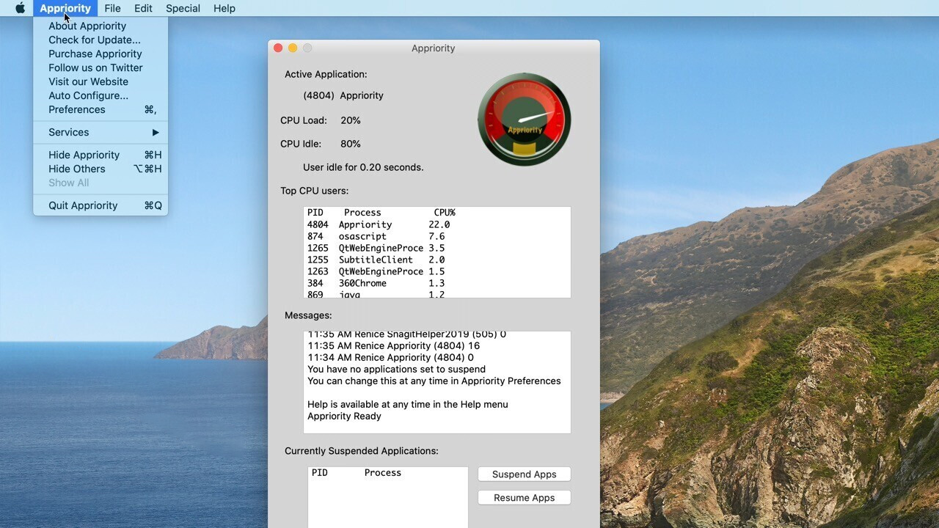939x528 pixels.
Task: Hide Appriority using the menu entry
Action: (x=83, y=155)
